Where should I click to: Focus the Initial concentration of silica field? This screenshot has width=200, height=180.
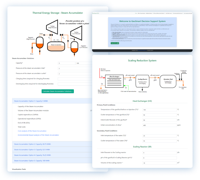tap(159, 125)
